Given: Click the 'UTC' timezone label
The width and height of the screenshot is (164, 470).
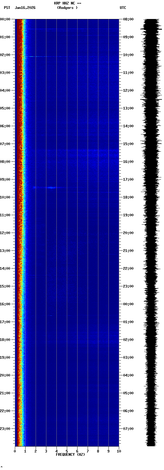Looking at the screenshot, I should tap(123, 8).
